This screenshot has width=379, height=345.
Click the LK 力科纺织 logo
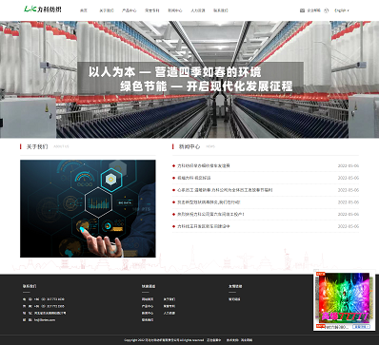pos(43,10)
